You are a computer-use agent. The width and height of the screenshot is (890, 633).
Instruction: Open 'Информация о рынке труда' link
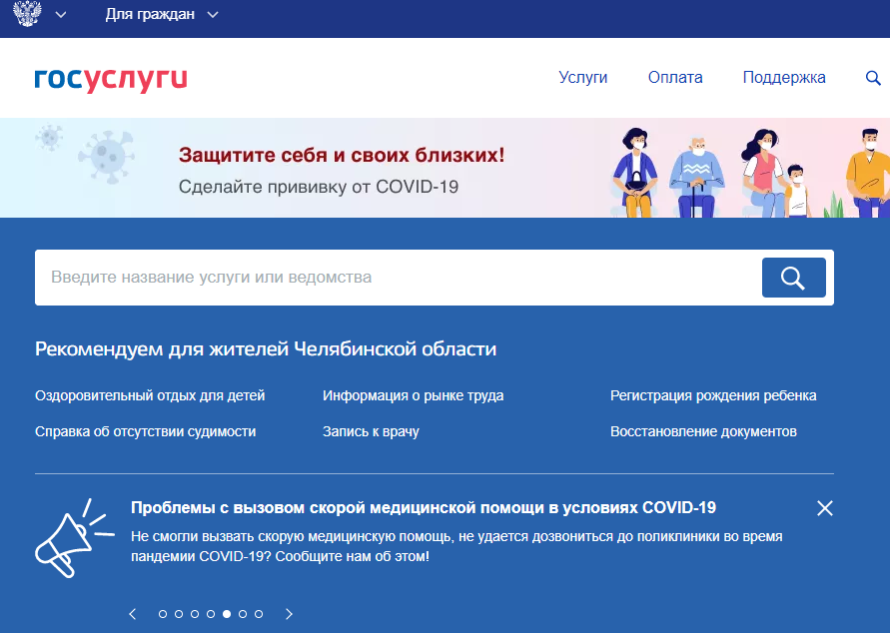pyautogui.click(x=414, y=395)
